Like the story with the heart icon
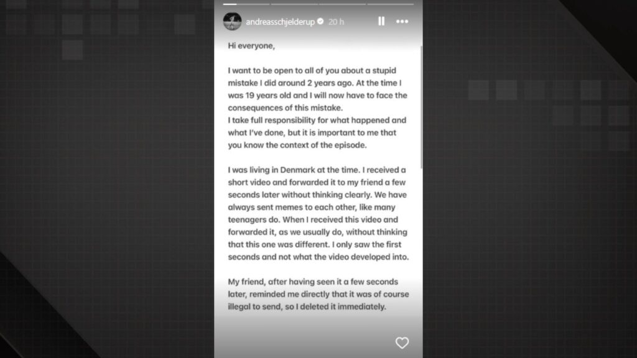Viewport: 637px width, 358px height. pos(402,342)
